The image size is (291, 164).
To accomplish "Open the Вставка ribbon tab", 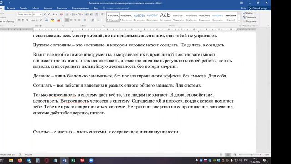I will click(11, 8).
